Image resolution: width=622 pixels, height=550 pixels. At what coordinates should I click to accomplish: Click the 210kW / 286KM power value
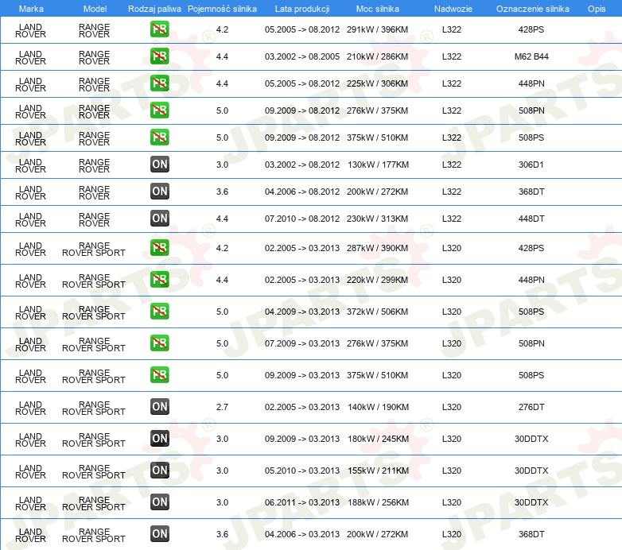377,56
